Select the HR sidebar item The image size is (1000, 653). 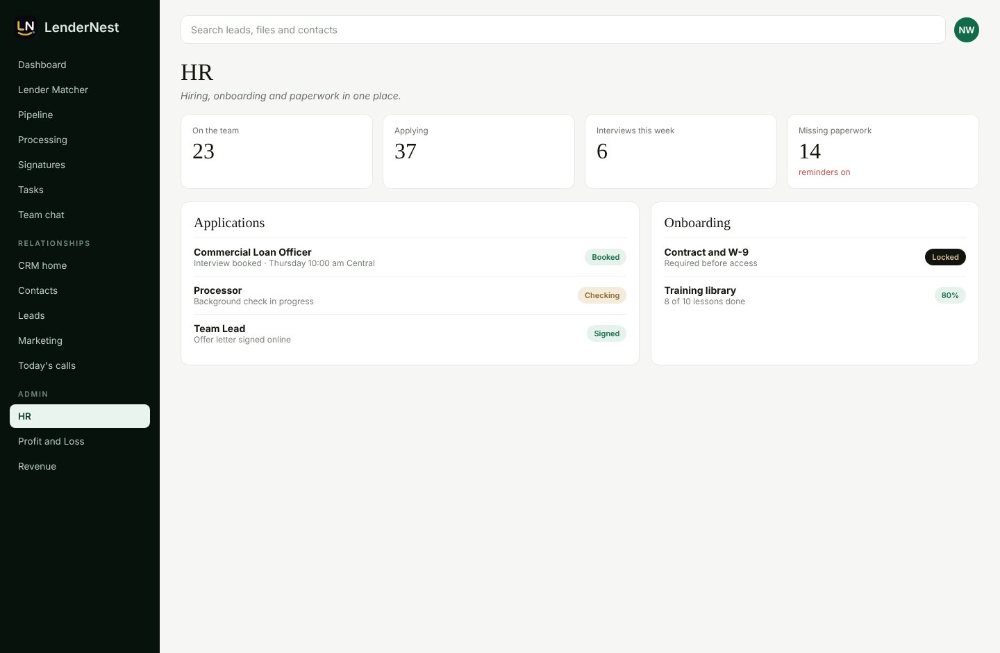click(80, 416)
